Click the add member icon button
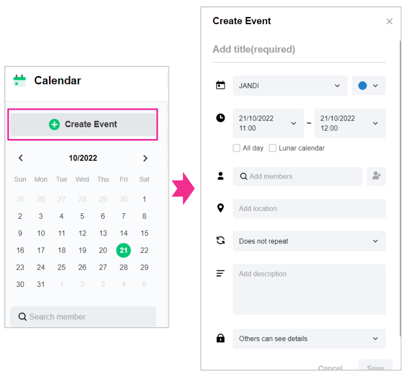The height and width of the screenshot is (375, 408). pyautogui.click(x=376, y=177)
